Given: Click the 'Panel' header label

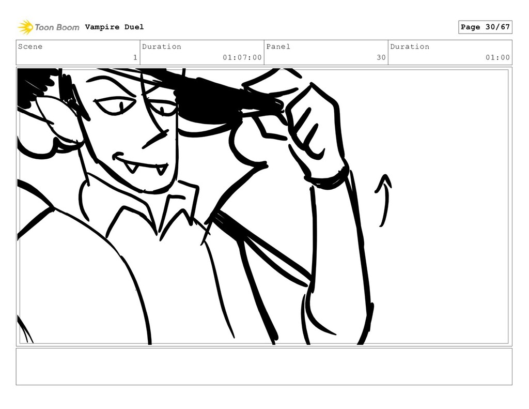Looking at the screenshot, I should click(x=278, y=47).
